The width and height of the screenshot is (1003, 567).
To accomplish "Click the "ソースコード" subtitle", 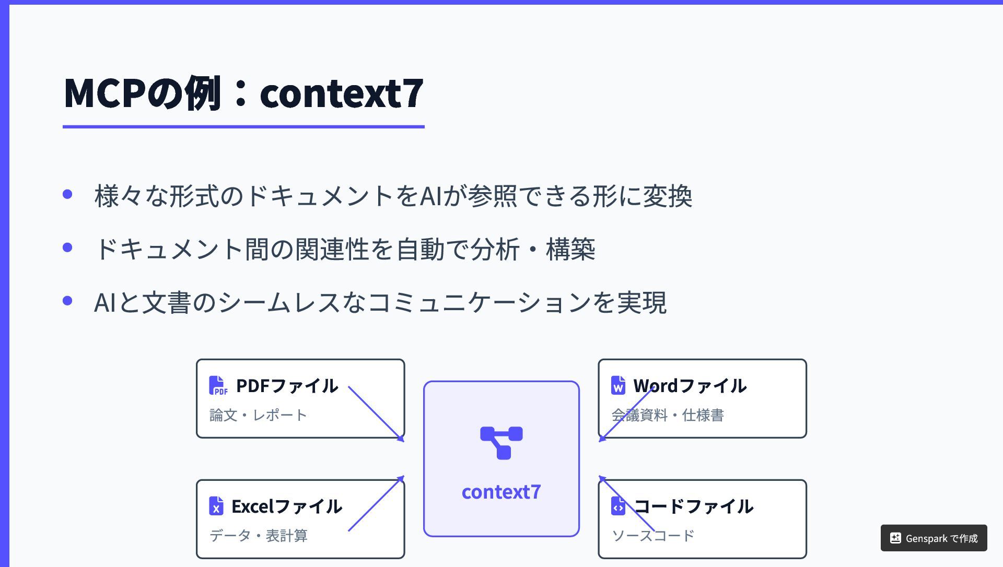I will click(652, 536).
